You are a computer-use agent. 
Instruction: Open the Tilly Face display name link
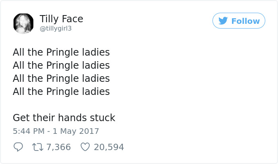point(61,19)
